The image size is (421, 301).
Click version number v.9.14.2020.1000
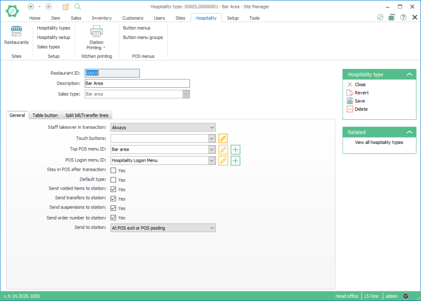pyautogui.click(x=22, y=296)
